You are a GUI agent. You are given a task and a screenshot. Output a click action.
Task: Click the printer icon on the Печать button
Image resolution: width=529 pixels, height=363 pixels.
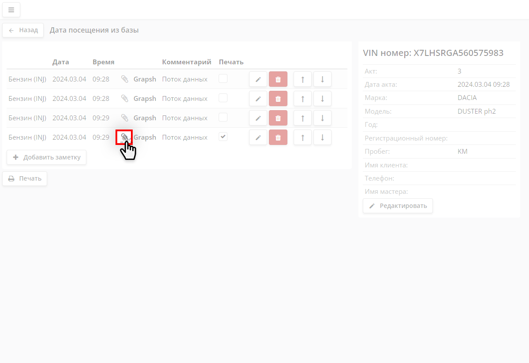tap(11, 178)
